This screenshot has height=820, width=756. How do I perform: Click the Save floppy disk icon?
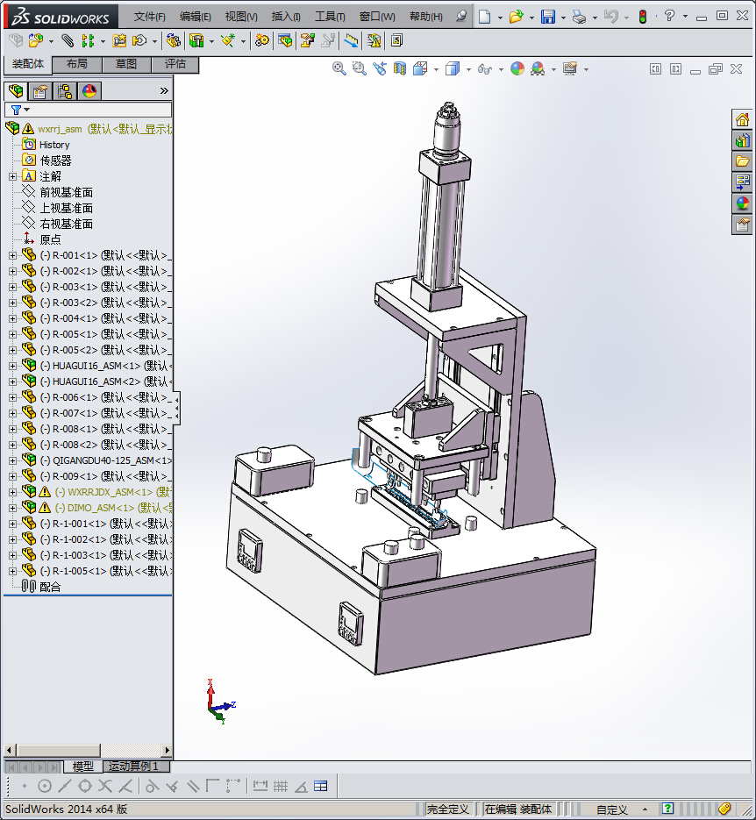coord(547,17)
